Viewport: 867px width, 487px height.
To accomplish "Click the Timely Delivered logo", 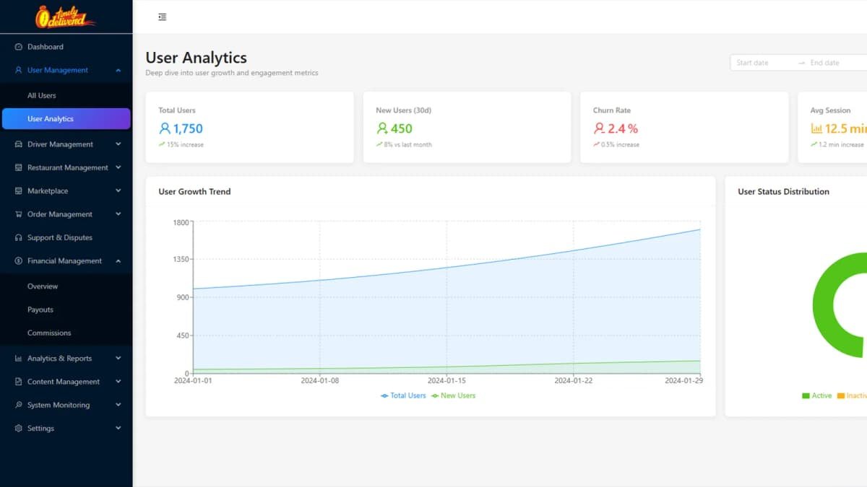I will pyautogui.click(x=66, y=17).
